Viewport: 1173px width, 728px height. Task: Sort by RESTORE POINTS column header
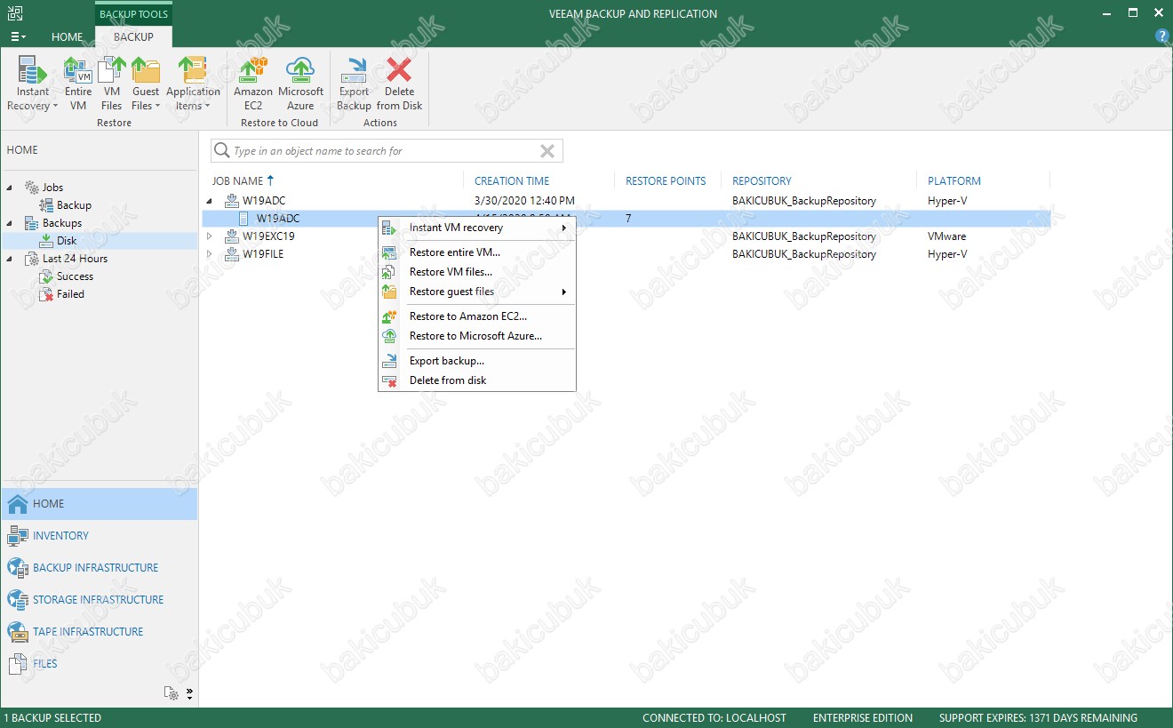pos(666,180)
